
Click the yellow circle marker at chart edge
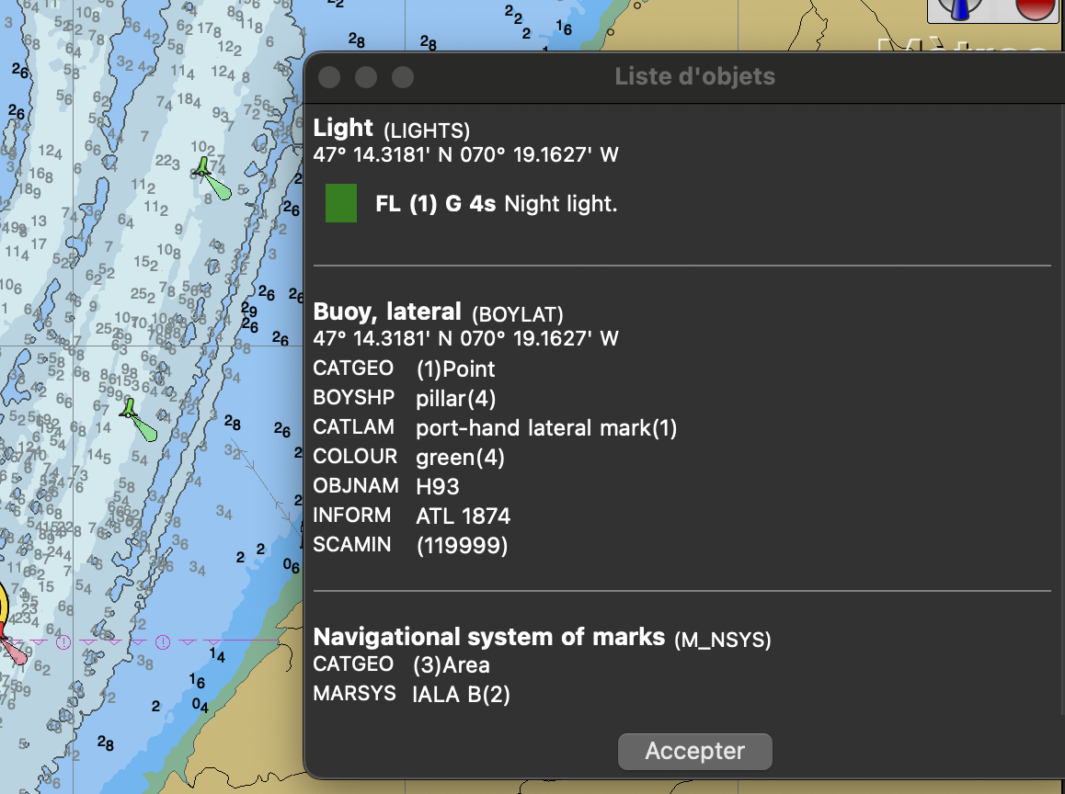3,607
